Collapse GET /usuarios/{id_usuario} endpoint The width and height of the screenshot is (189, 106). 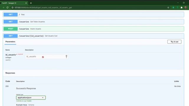point(93,36)
